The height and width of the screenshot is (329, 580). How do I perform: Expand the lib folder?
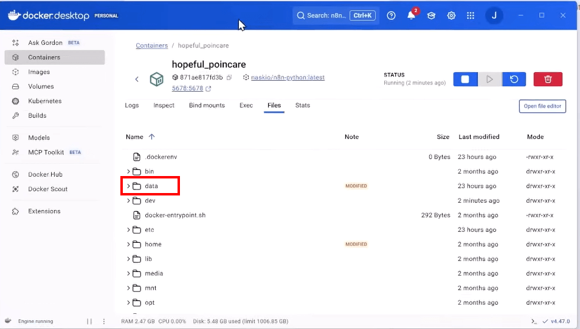[128, 259]
